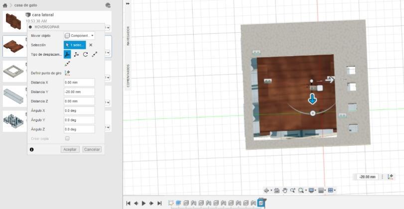Open the blue assembly thumbnail
The height and width of the screenshot is (209, 404).
pyautogui.click(x=13, y=121)
